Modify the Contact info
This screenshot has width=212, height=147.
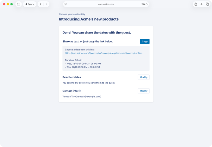click(144, 91)
